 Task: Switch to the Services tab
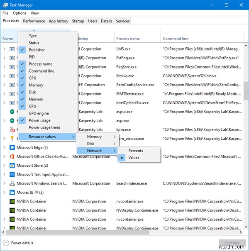(x=123, y=21)
